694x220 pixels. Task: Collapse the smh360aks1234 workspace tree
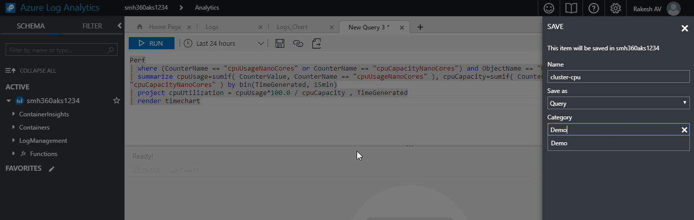(x=9, y=101)
